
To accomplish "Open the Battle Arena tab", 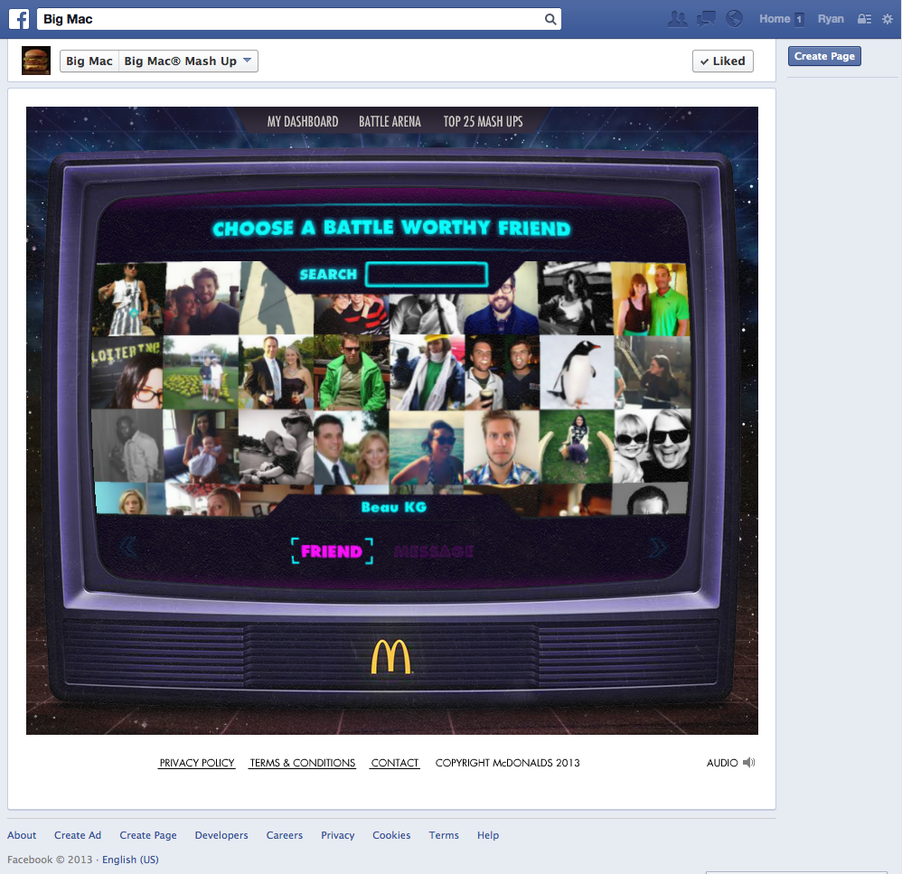I will pyautogui.click(x=390, y=121).
